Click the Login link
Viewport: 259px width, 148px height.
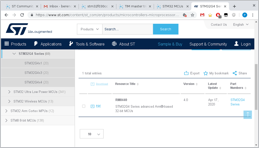[242, 44]
